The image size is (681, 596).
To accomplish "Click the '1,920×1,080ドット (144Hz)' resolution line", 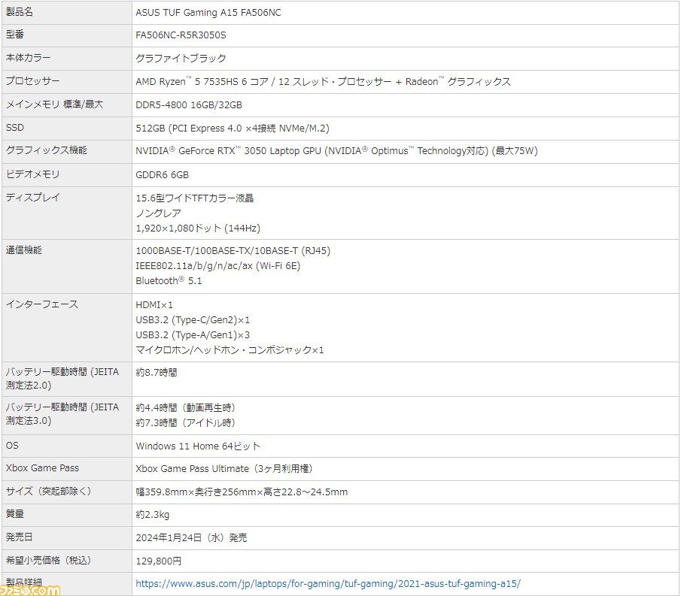I will [x=198, y=228].
